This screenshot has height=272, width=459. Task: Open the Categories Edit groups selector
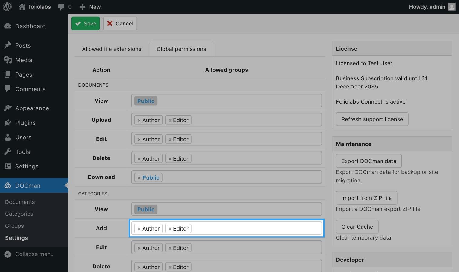226,247
